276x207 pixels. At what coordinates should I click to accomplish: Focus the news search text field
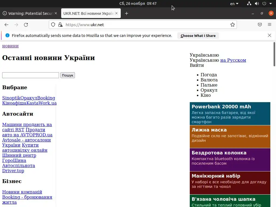coord(30,75)
